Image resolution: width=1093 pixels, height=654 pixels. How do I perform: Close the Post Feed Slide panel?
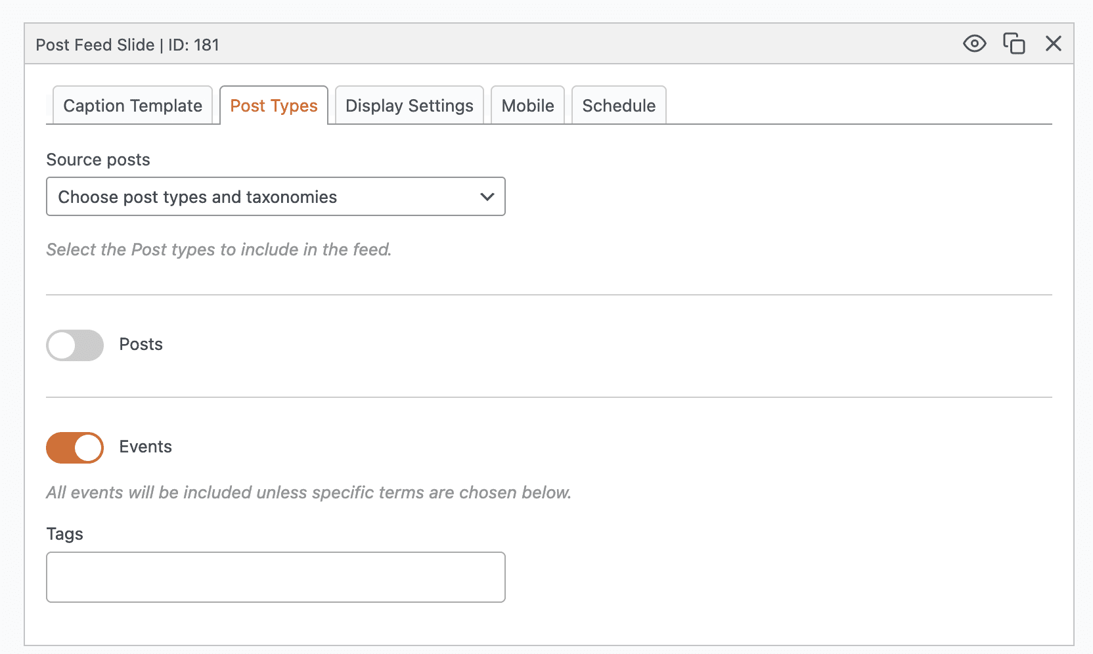(x=1053, y=44)
